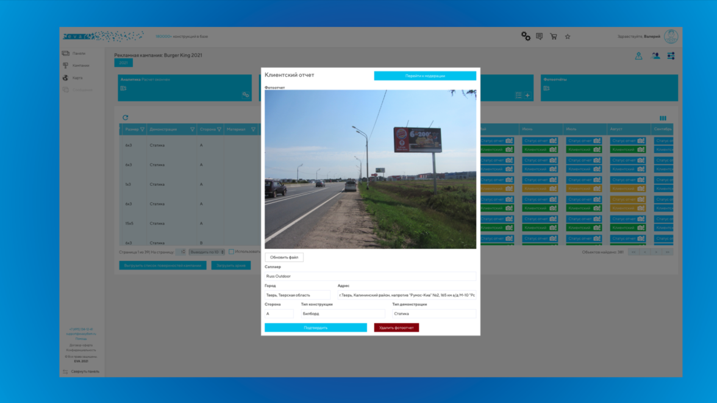Open yellow Клиентский for Июль in 1x3 row
This screenshot has width=717, height=403.
point(583,188)
